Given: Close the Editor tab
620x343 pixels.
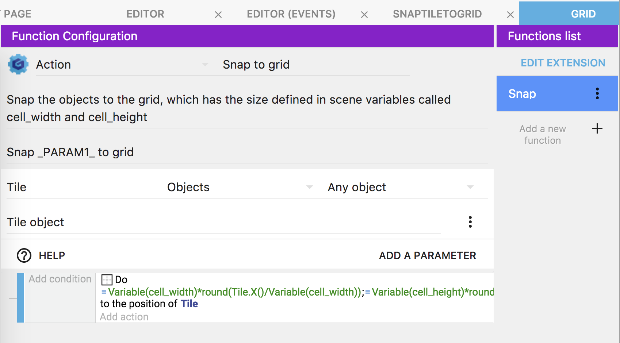Looking at the screenshot, I should [218, 15].
